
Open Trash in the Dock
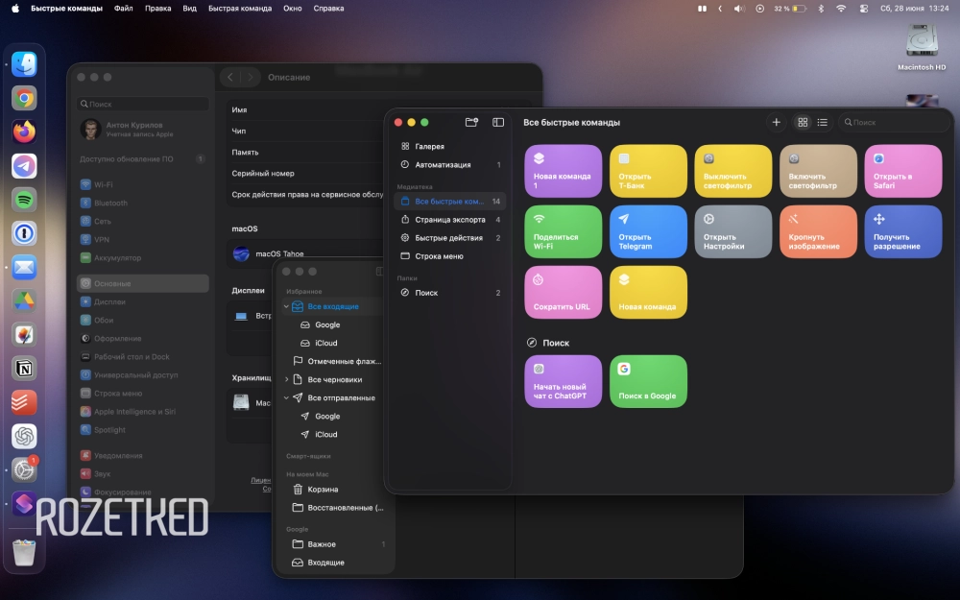(25, 552)
